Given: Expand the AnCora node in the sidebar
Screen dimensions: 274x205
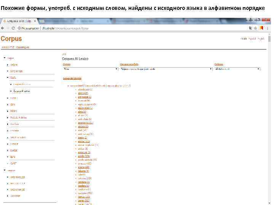Looking at the screenshot, I should coord(8,65).
